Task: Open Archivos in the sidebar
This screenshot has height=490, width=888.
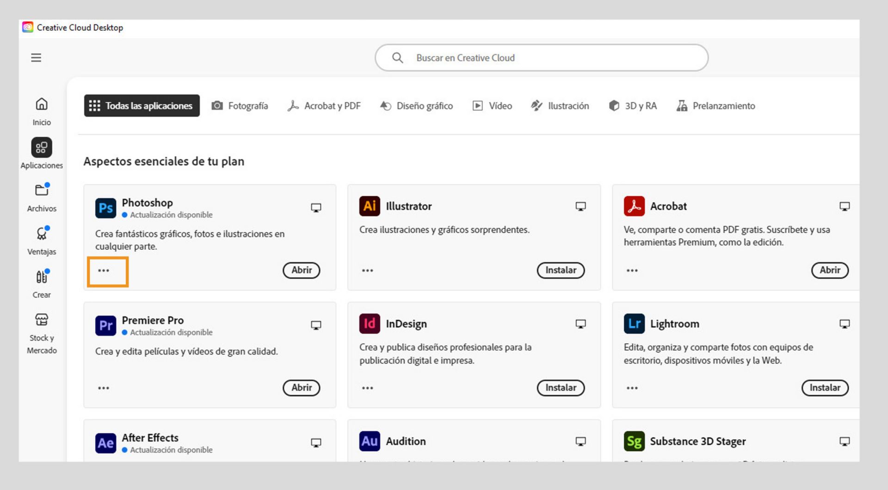Action: 42,197
